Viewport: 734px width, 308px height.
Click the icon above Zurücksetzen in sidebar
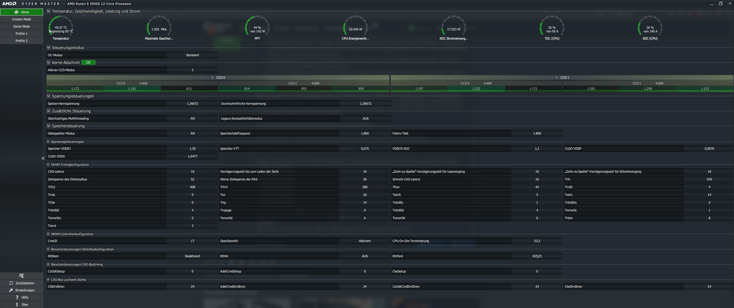[x=22, y=276]
